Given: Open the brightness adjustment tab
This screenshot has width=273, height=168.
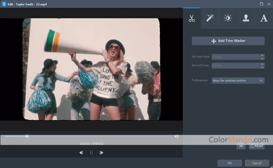Looking at the screenshot, I should pos(227,18).
